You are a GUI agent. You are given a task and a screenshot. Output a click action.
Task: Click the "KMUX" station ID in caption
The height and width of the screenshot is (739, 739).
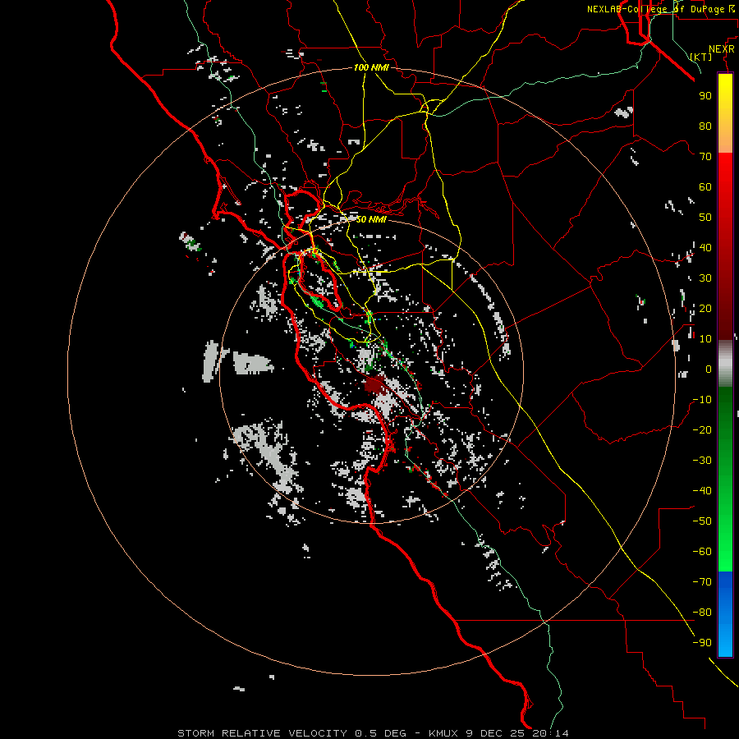click(443, 733)
